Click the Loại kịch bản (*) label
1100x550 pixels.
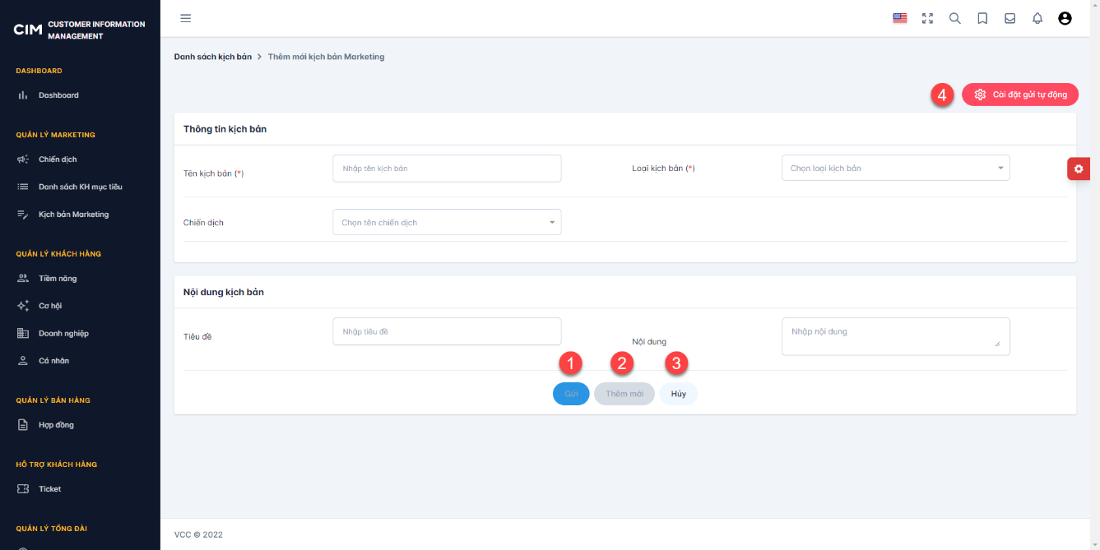coord(663,169)
